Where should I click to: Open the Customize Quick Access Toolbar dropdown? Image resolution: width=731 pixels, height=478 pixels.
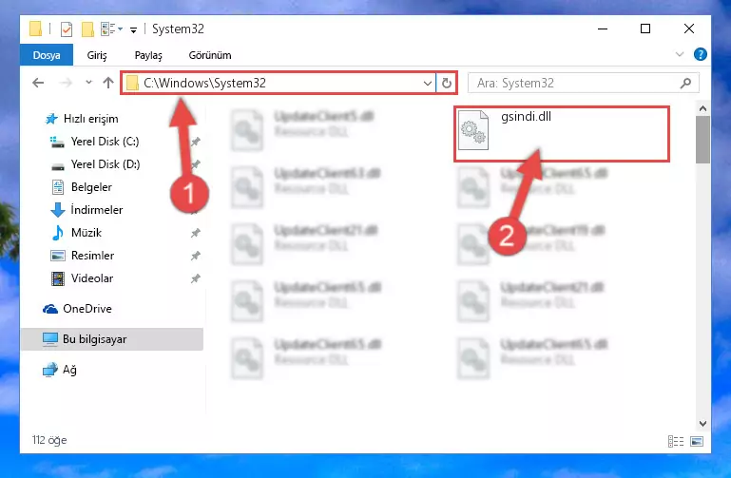coord(133,30)
